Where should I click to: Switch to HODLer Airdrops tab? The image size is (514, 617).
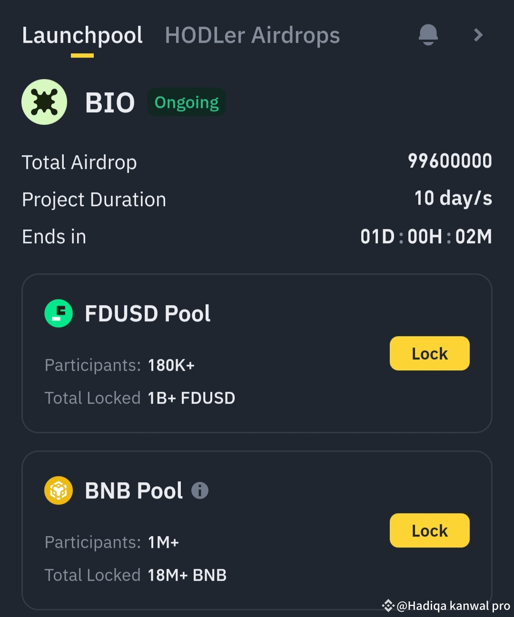[252, 36]
